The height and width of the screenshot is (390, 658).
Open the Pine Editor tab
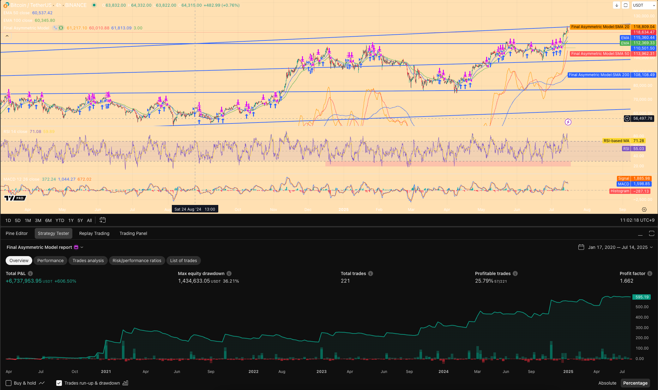point(17,233)
